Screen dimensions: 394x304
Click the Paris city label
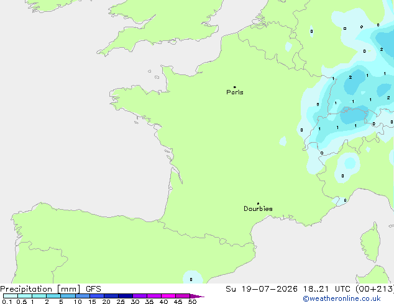coord(235,92)
